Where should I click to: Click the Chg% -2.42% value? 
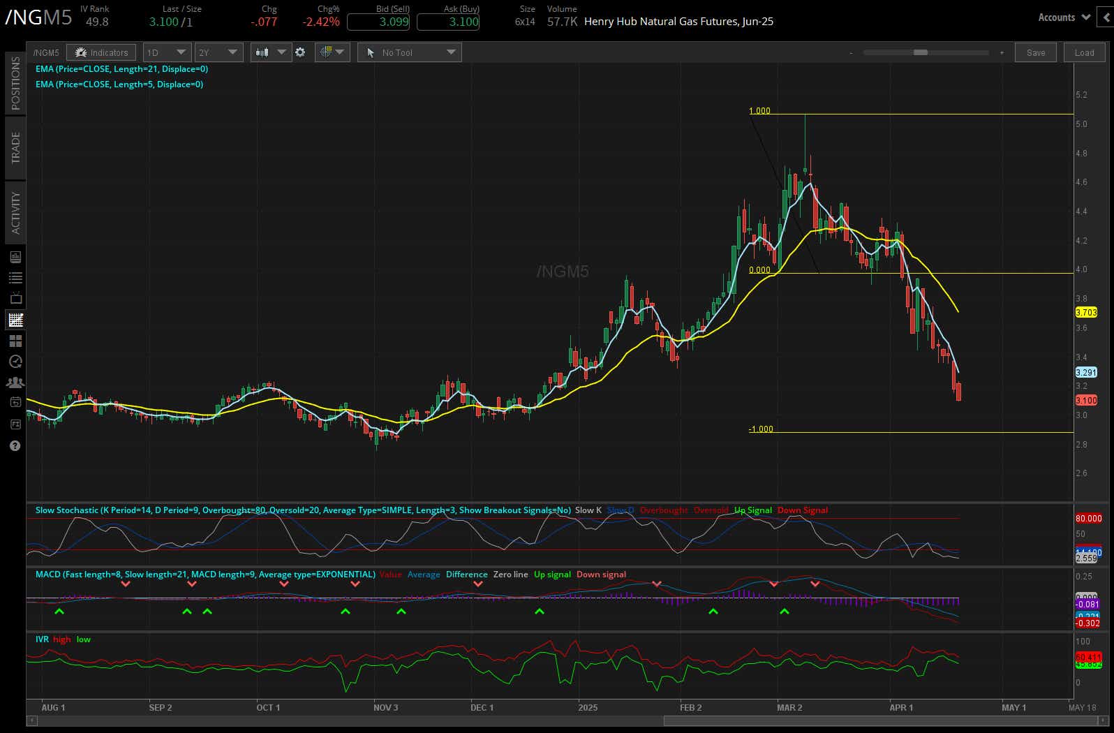tap(321, 22)
